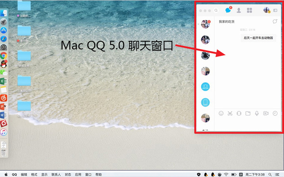
Task: Select the desktop folder with purple tag
Action: [24, 6]
